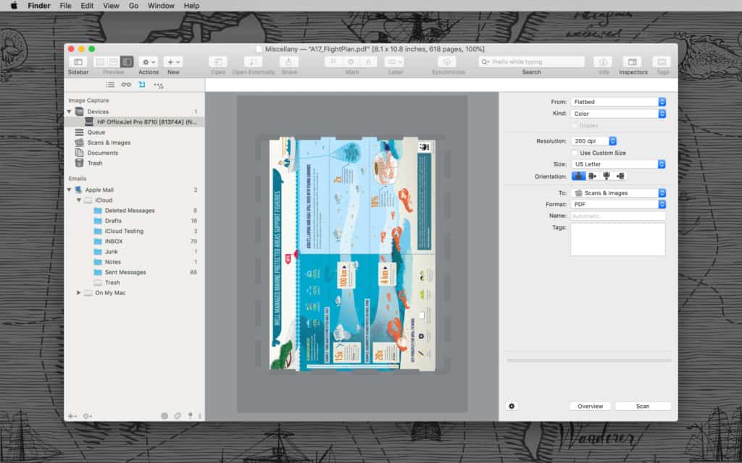Click the Open Externally icon
742x463 pixels.
(253, 62)
